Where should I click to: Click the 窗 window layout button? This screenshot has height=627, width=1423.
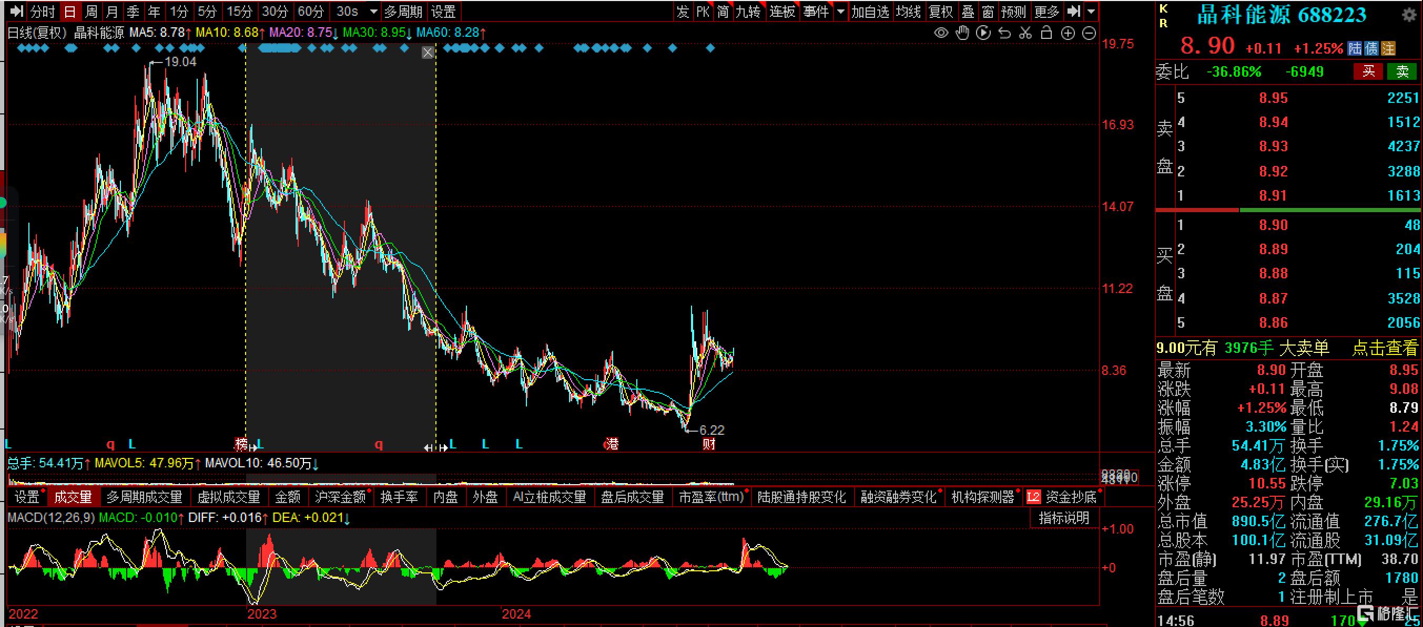point(988,11)
